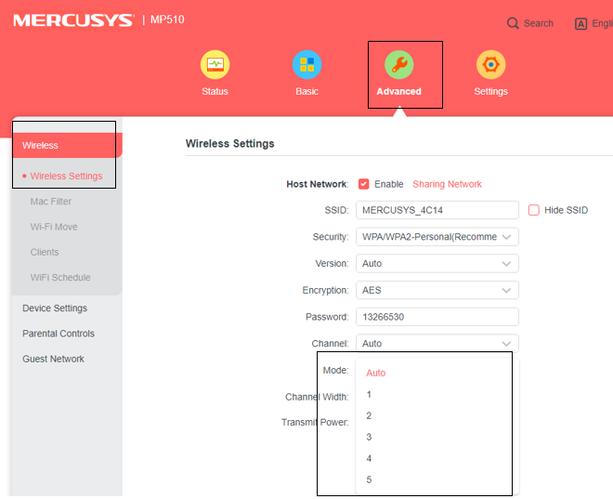Viewport: 613px width, 499px height.
Task: Open Mac Filter in the sidebar
Action: 51,201
